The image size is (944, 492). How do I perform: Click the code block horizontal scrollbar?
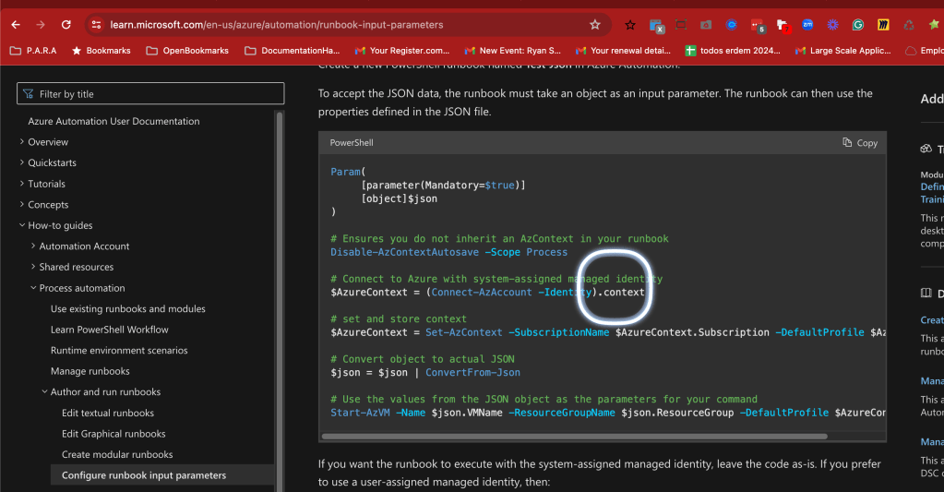pos(574,436)
